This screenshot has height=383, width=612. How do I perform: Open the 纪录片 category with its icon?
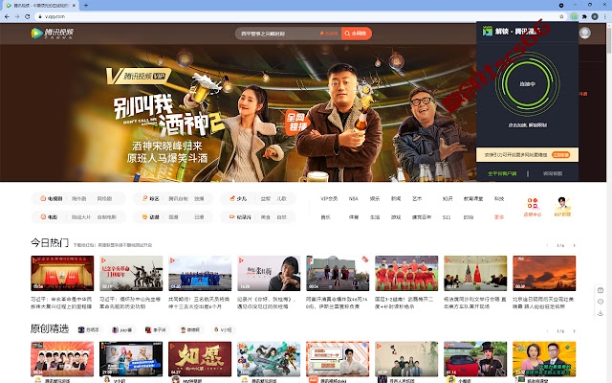[x=240, y=217]
